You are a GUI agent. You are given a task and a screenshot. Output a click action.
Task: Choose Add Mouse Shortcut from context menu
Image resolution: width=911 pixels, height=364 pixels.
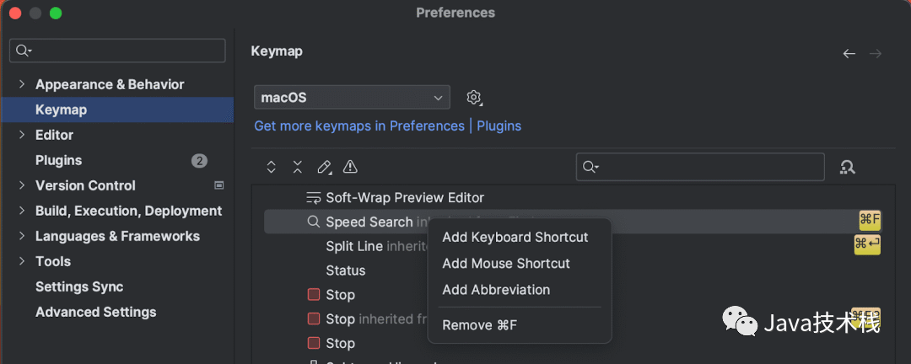click(520, 264)
